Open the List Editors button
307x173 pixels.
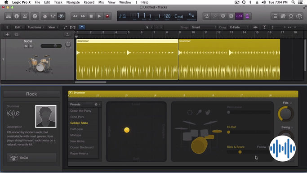pos(275,16)
